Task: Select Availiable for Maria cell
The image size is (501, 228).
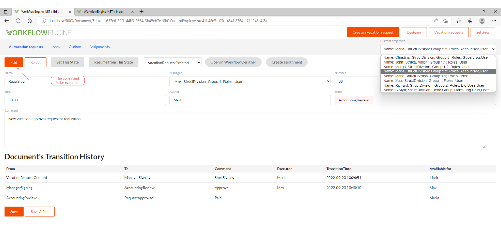Action: (434, 198)
